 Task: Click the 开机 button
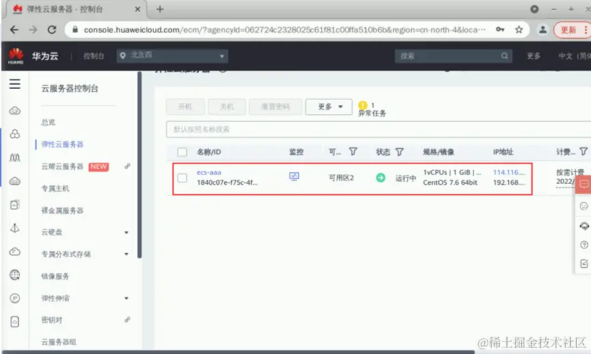[185, 107]
